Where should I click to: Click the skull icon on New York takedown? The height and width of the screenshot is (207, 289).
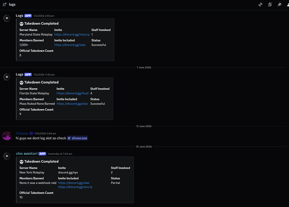21,162
